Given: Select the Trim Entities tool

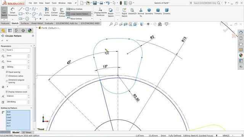Looking at the screenshot, I should tap(47, 12).
